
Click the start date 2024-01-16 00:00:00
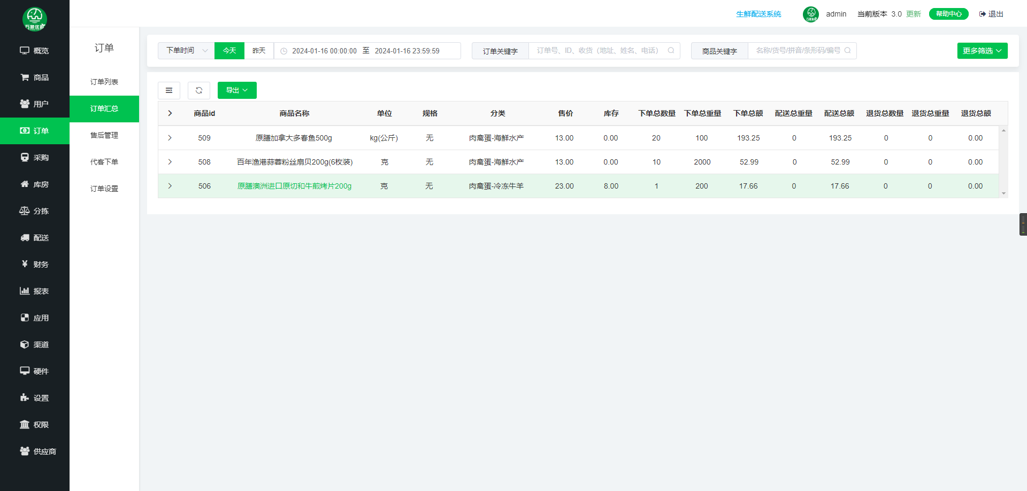[324, 51]
